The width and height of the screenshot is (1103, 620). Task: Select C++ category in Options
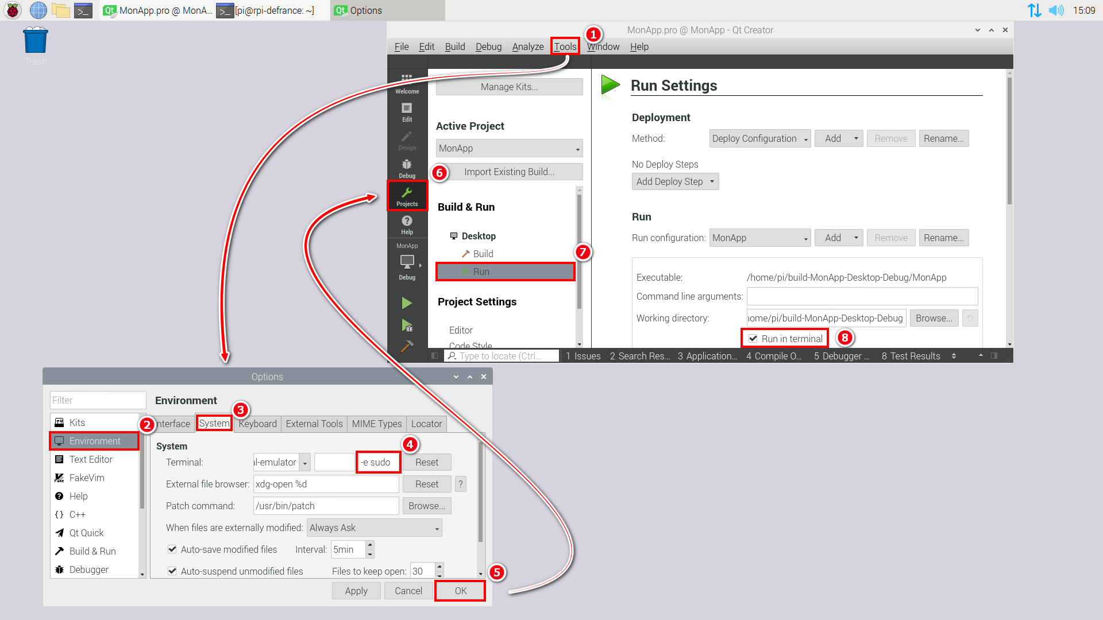tap(94, 514)
